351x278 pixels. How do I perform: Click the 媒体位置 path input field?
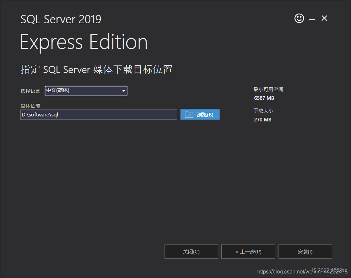point(98,115)
